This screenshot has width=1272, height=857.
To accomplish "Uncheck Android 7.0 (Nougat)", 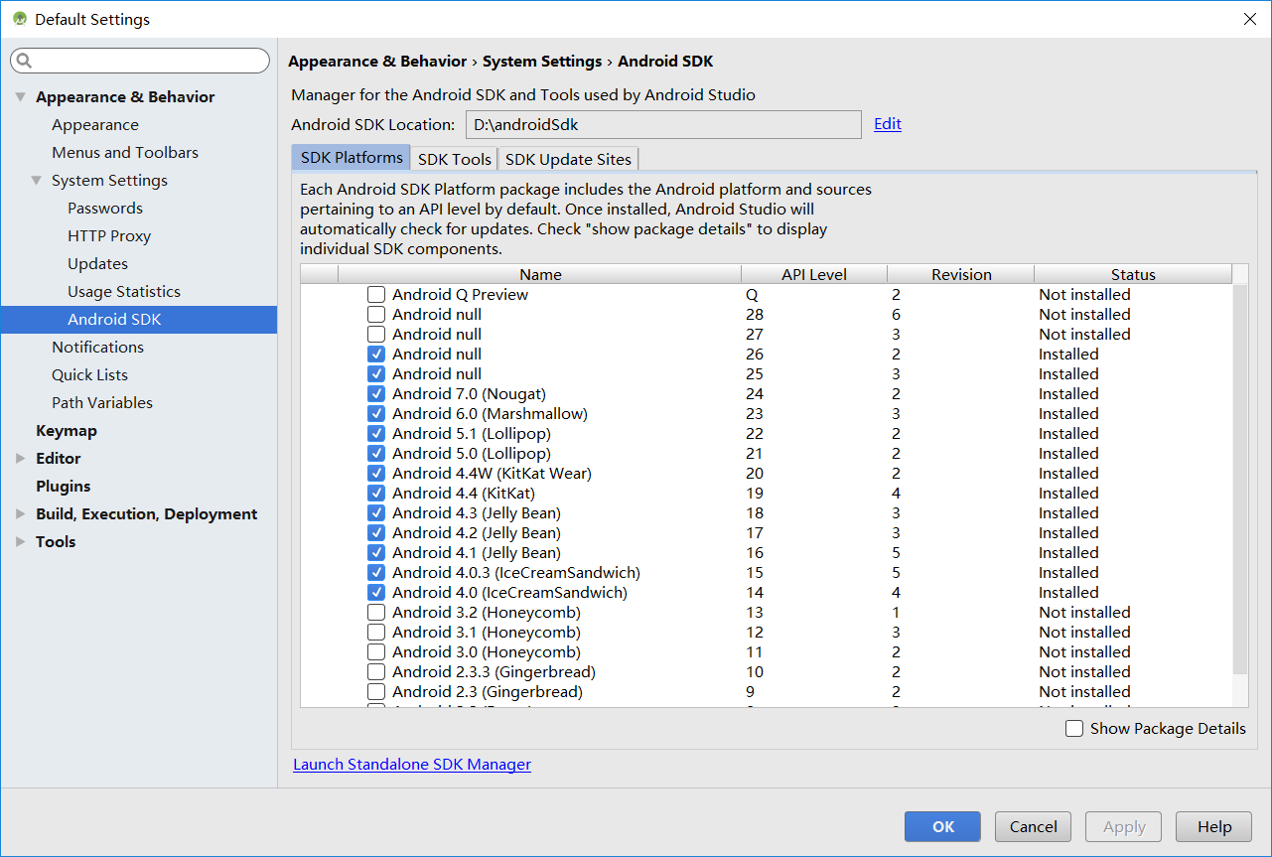I will [376, 393].
